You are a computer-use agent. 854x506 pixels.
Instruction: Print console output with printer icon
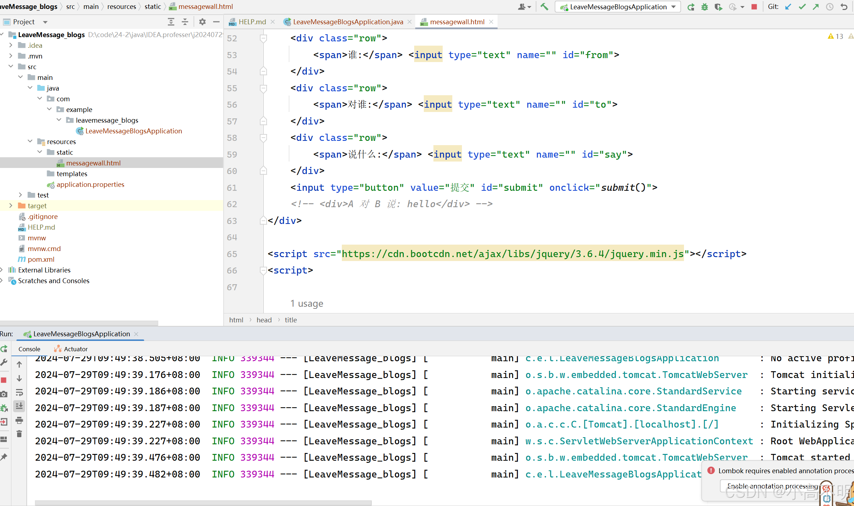(19, 420)
